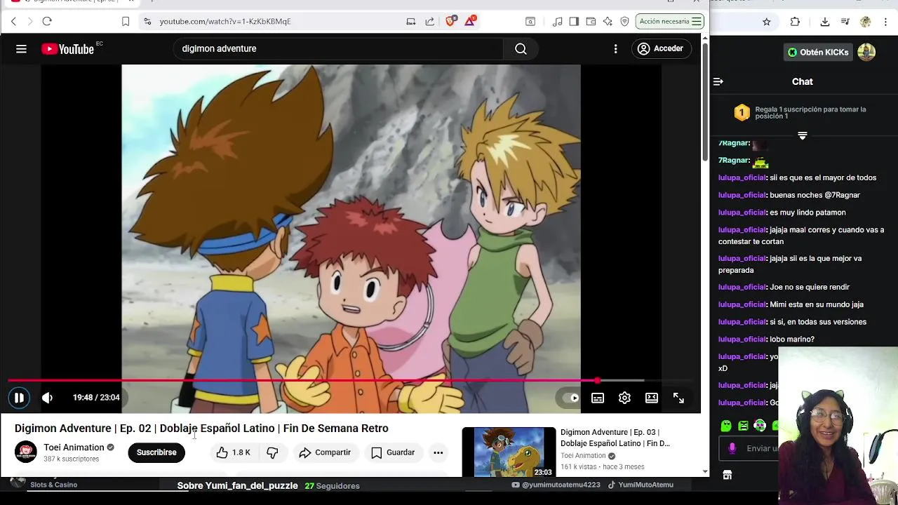Click the browser profile avatar in right window
This screenshot has height=505, width=898.
pos(866,22)
